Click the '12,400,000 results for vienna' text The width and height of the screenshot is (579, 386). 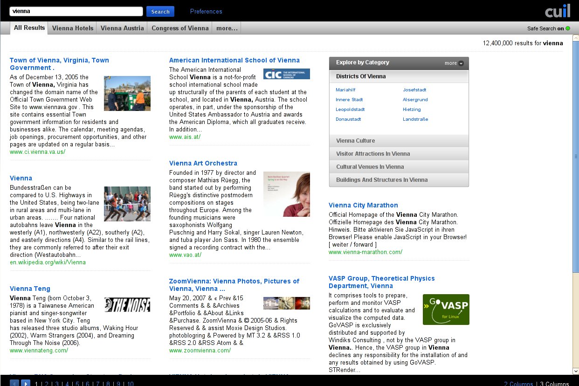pos(523,43)
